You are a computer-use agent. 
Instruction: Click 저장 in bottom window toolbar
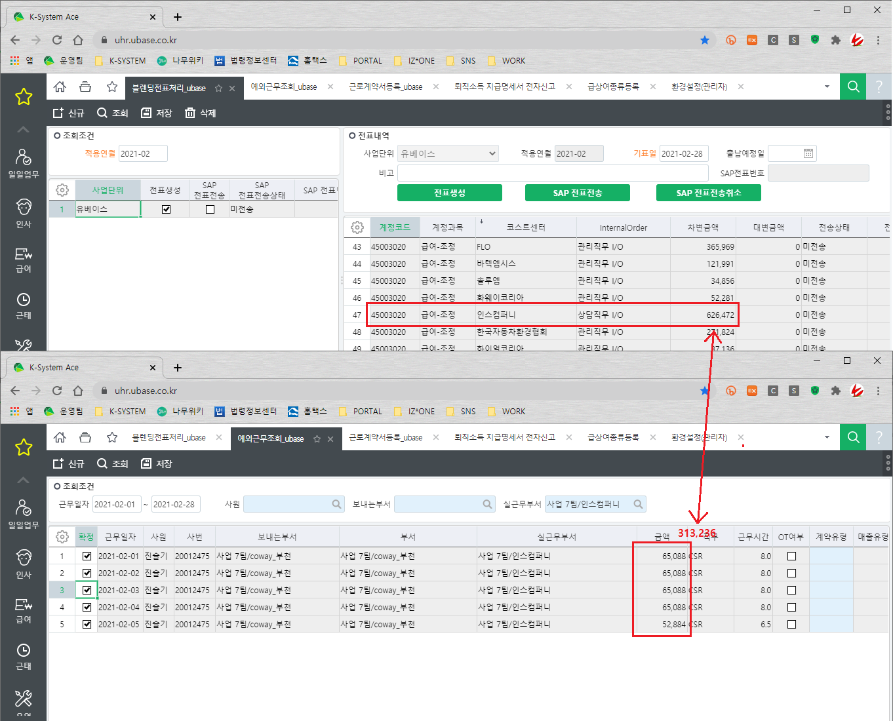click(157, 463)
